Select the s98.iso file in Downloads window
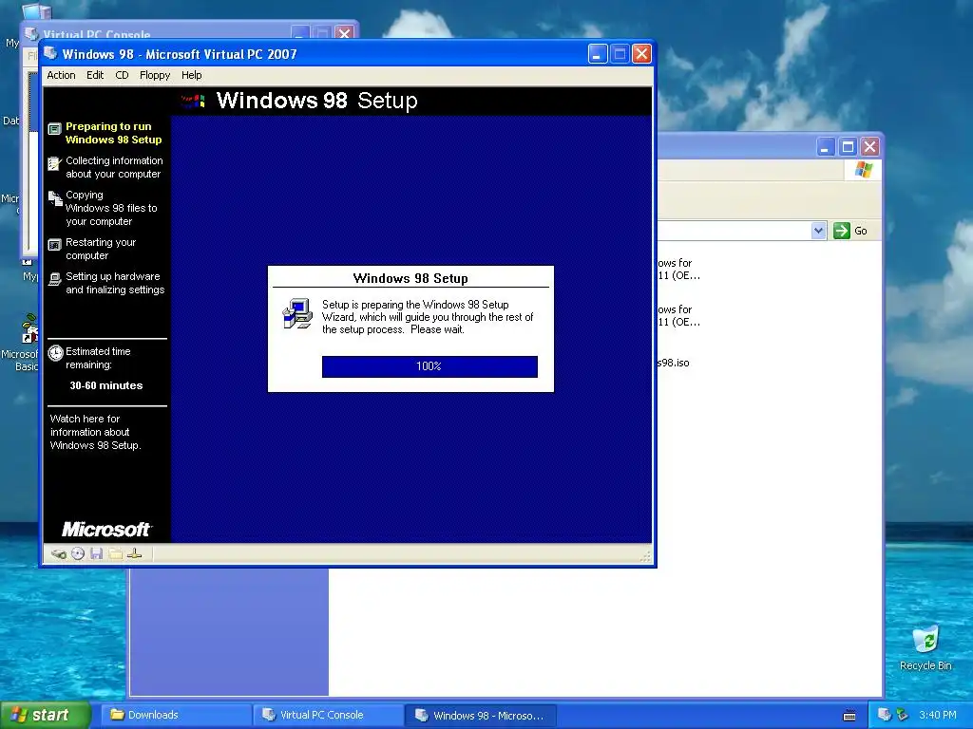Screen dimensions: 973x729 [x=674, y=363]
